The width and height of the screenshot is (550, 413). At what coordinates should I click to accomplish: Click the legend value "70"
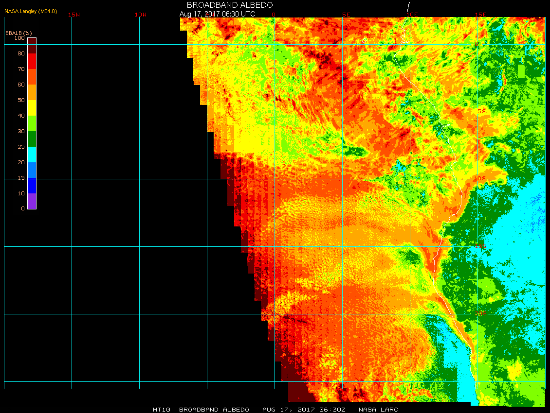[21, 69]
